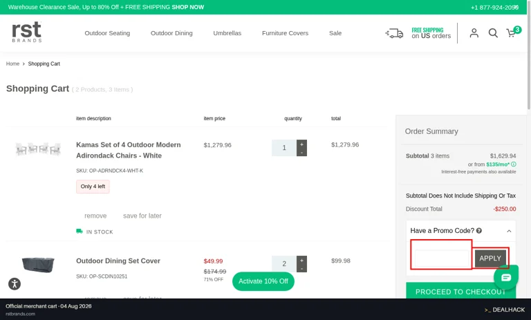Click the Dining Set Cover thumbnail image
531x320 pixels.
tap(38, 265)
